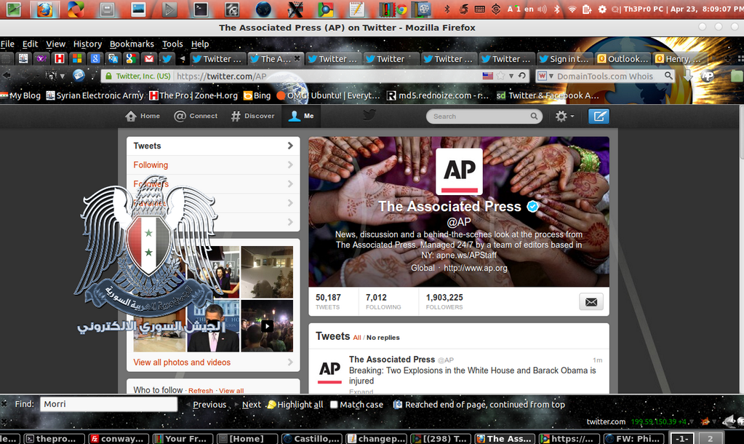744x444 pixels.
Task: Open the volume indicator in the system tray
Action: click(543, 9)
